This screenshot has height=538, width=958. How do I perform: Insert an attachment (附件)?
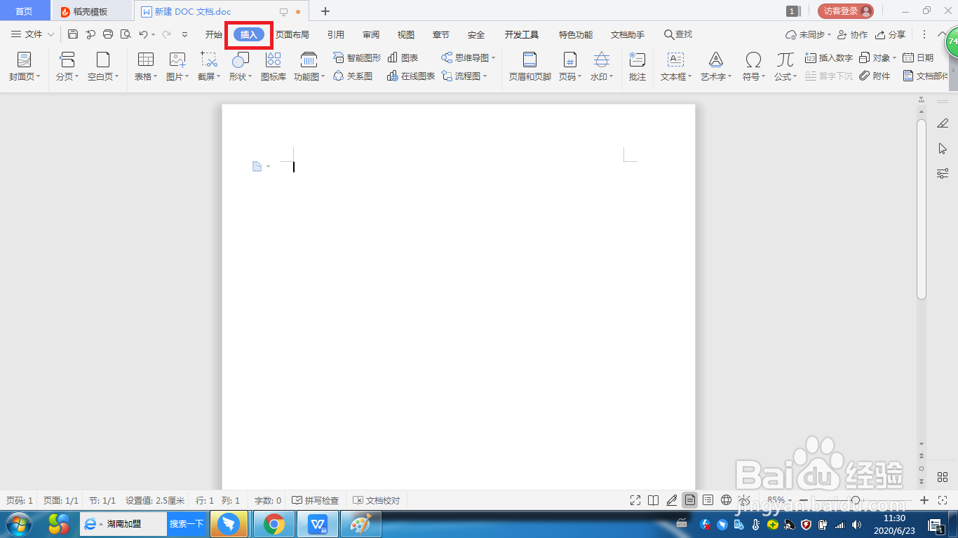[x=875, y=76]
